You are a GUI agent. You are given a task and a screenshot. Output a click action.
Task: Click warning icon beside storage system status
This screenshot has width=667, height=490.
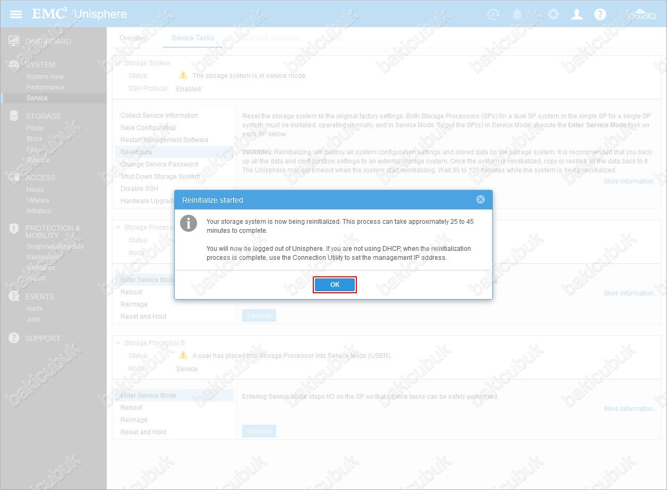point(183,75)
